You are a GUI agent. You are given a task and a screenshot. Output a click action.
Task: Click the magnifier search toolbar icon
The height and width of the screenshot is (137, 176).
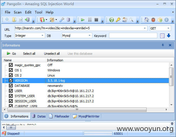[x=7, y=20]
